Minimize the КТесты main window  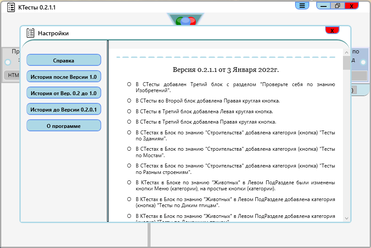324,6
